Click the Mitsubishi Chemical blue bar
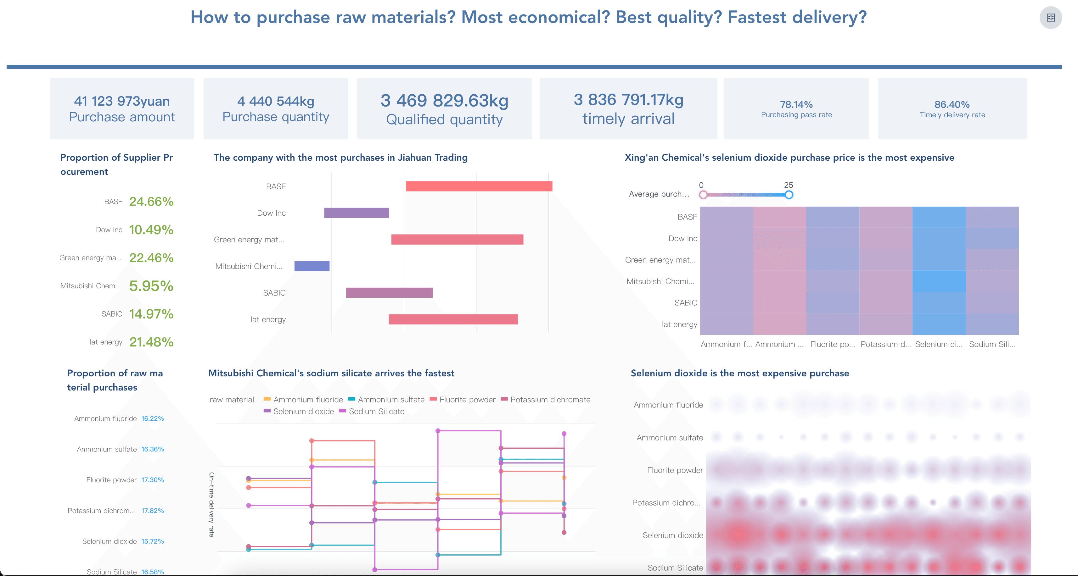1078x576 pixels. click(x=312, y=266)
